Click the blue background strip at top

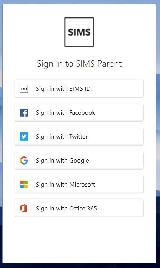click(x=80, y=2)
